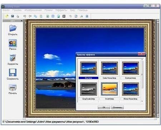Open the Файл menu
The width and height of the screenshot is (161, 130).
pos(6,10)
